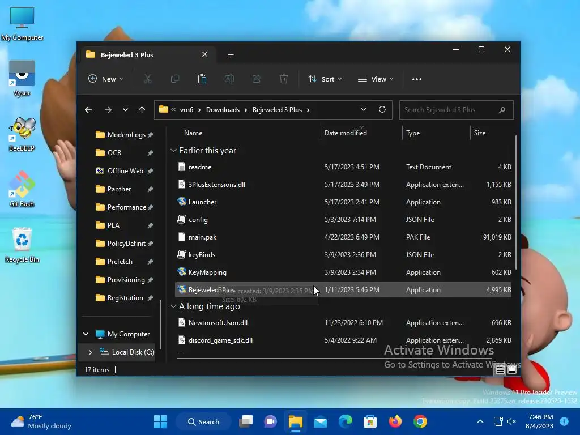The image size is (580, 435).
Task: Open recent locations dropdown arrow
Action: pos(125,110)
